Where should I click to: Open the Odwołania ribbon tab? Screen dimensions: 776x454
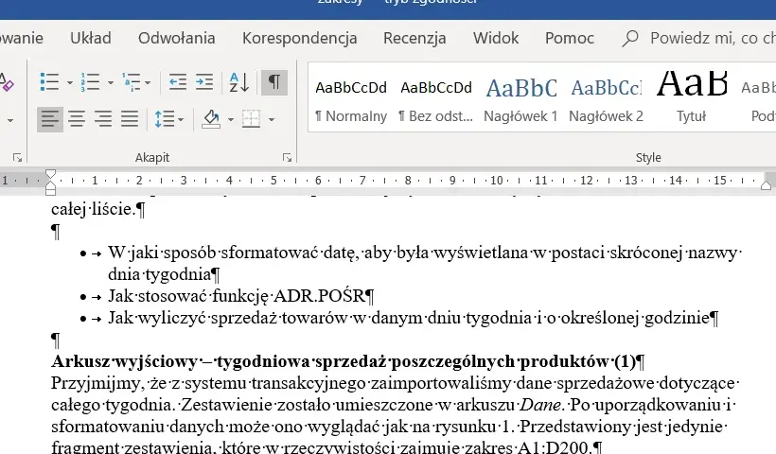(x=177, y=38)
